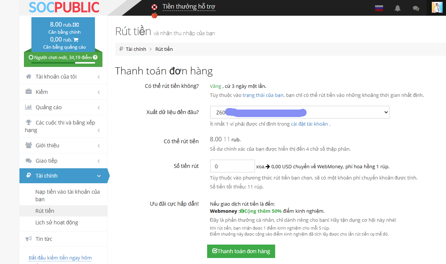
Task: Click the help question mark beside points
Action: click(x=95, y=57)
